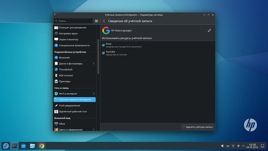Select Thunderbolt in the sidebar

pyautogui.click(x=75, y=70)
